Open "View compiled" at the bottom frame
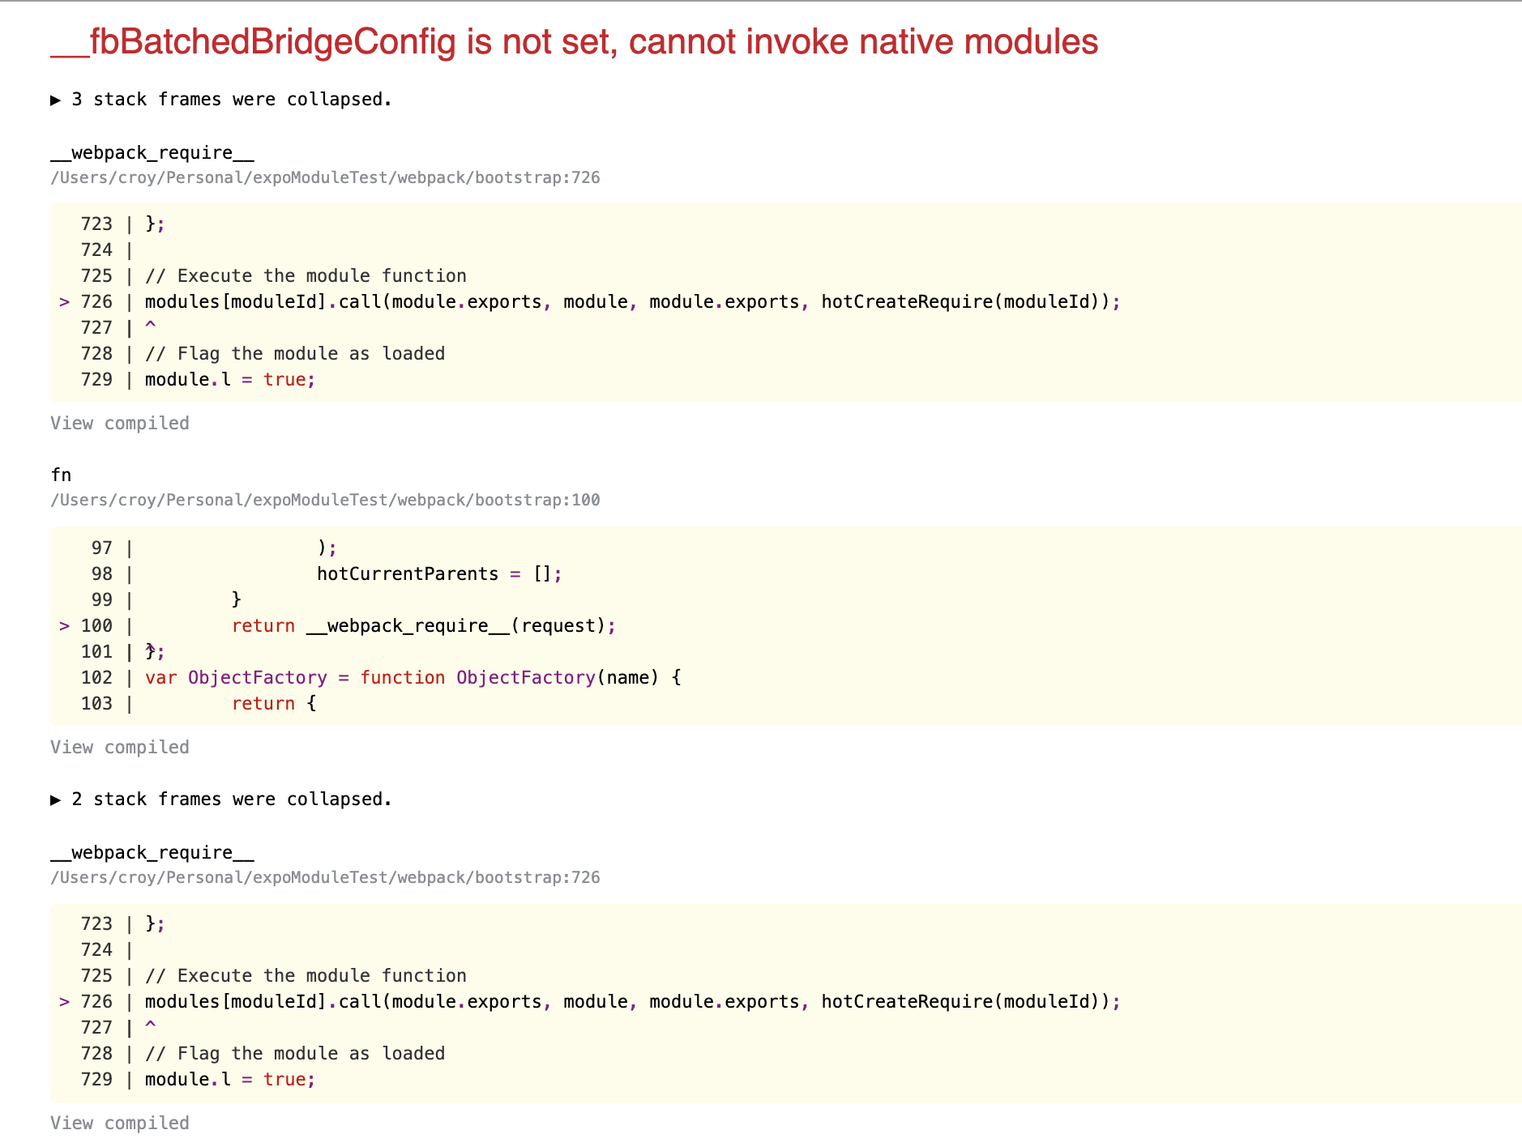The height and width of the screenshot is (1147, 1522). [119, 1122]
